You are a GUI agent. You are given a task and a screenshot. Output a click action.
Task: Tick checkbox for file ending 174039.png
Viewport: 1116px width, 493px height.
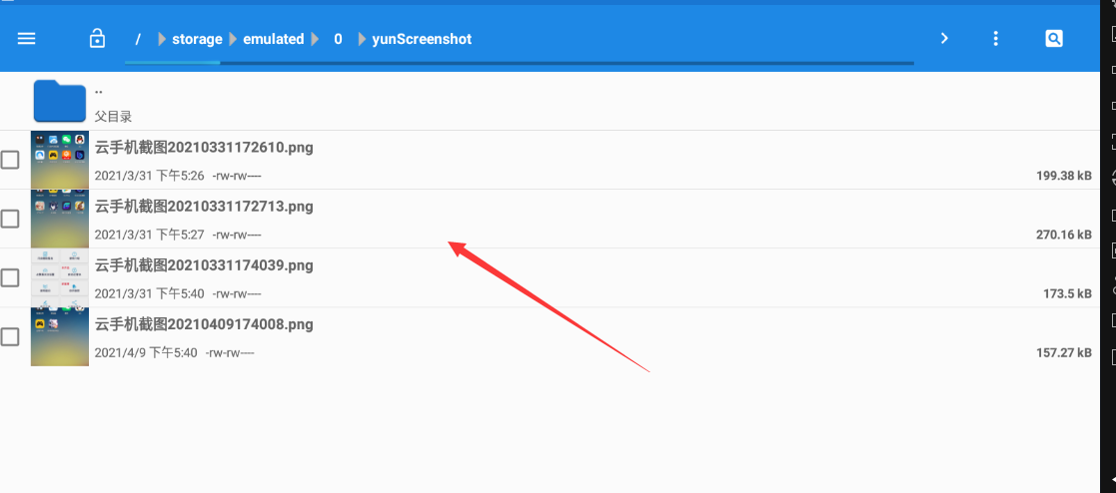[10, 277]
